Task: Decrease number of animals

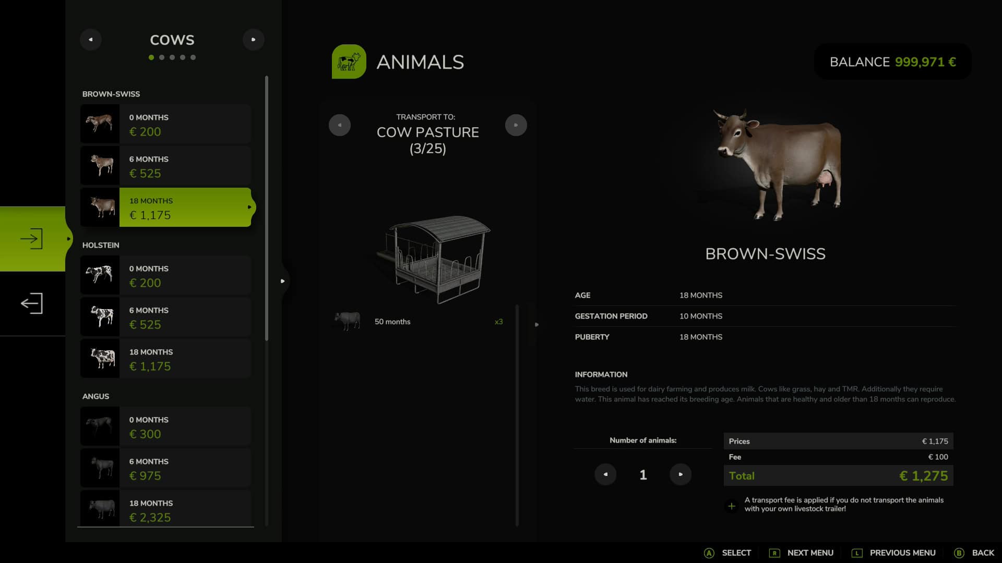Action: pos(605,474)
